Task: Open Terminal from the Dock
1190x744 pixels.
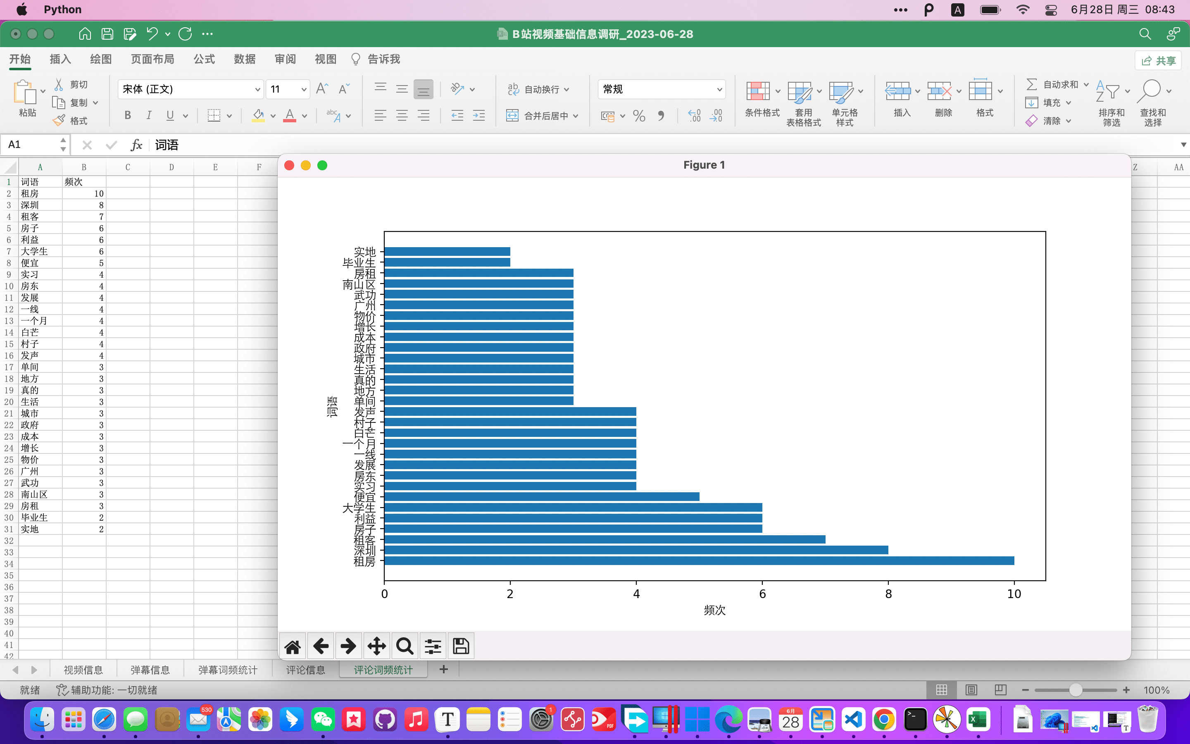Action: tap(915, 719)
